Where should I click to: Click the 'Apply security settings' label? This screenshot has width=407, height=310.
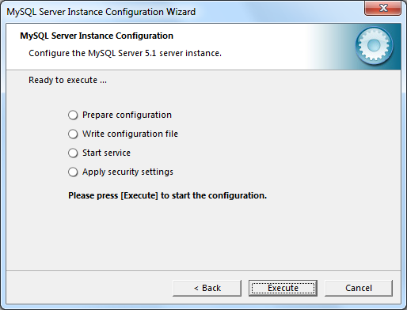pos(127,172)
